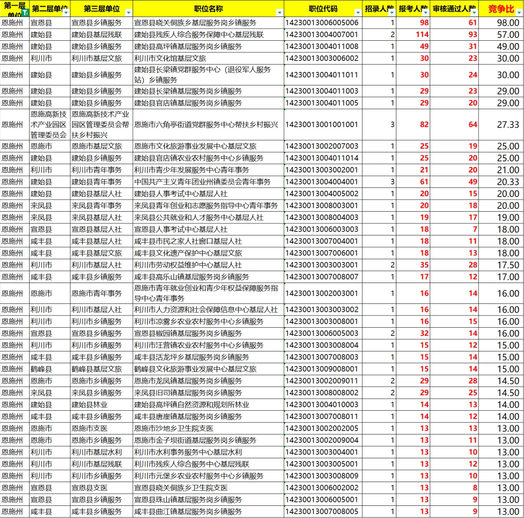524x518 pixels.
Task: Select cell 利川市青少年发展服务中心青年事务
Action: (x=208, y=170)
